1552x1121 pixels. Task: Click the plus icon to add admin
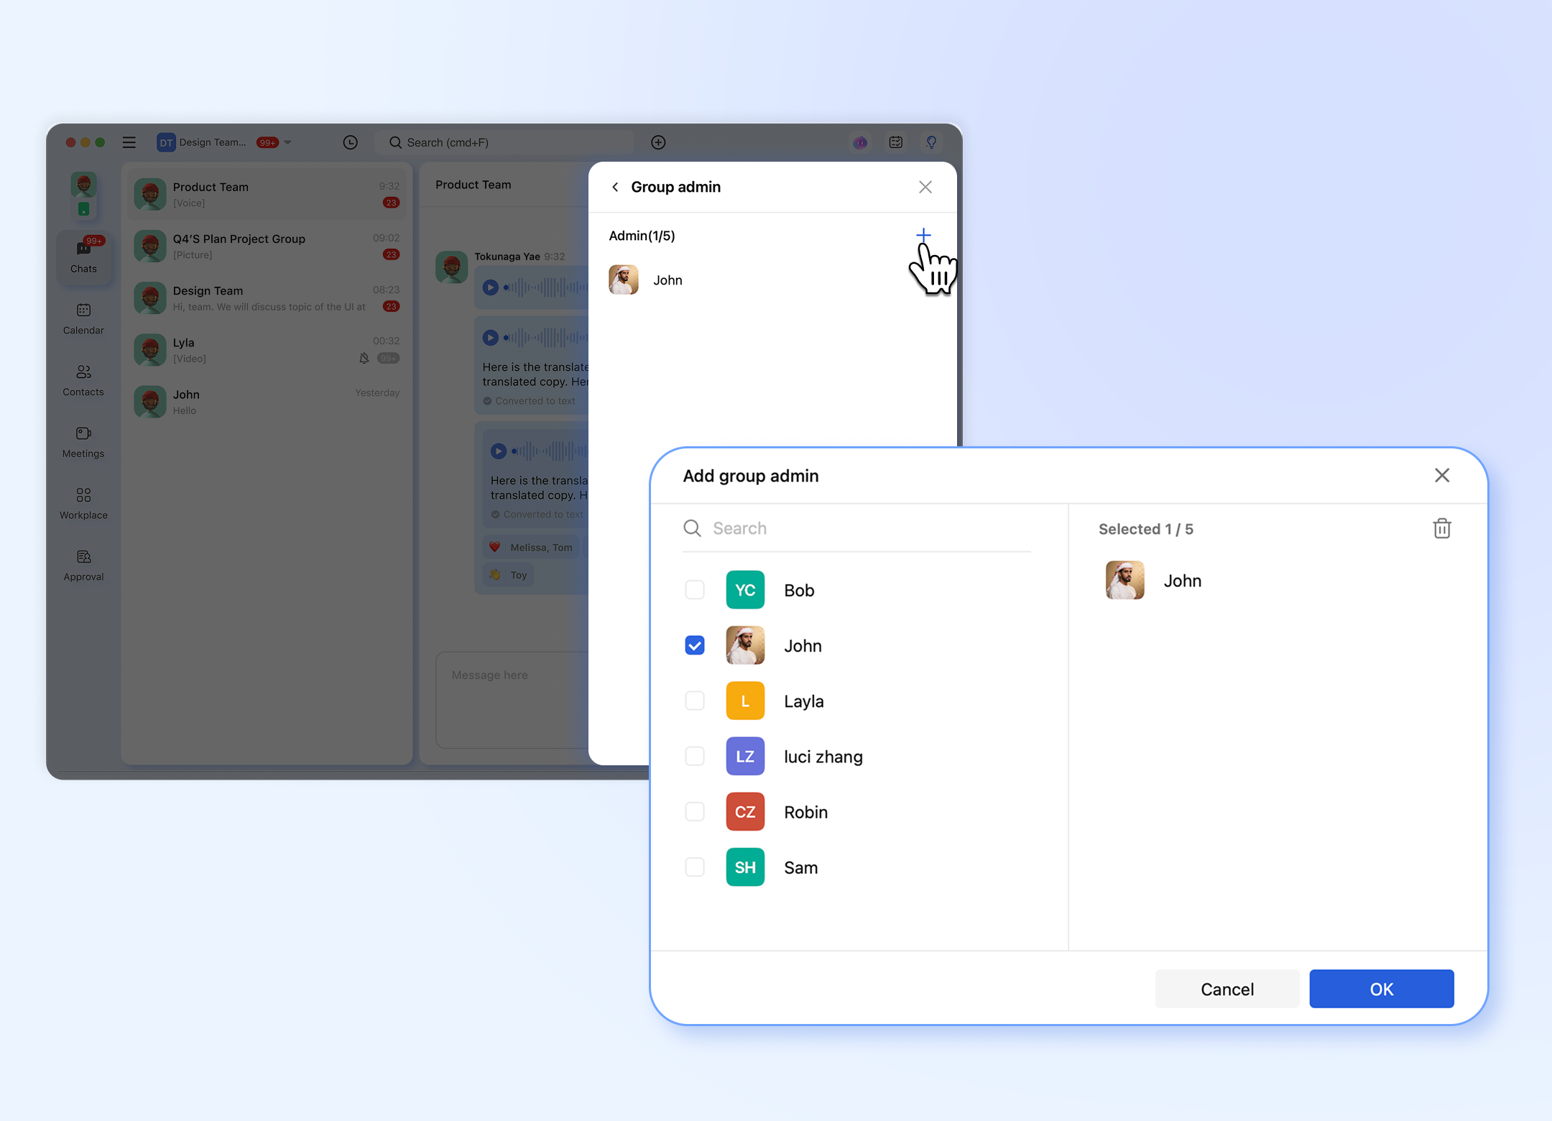pos(923,235)
